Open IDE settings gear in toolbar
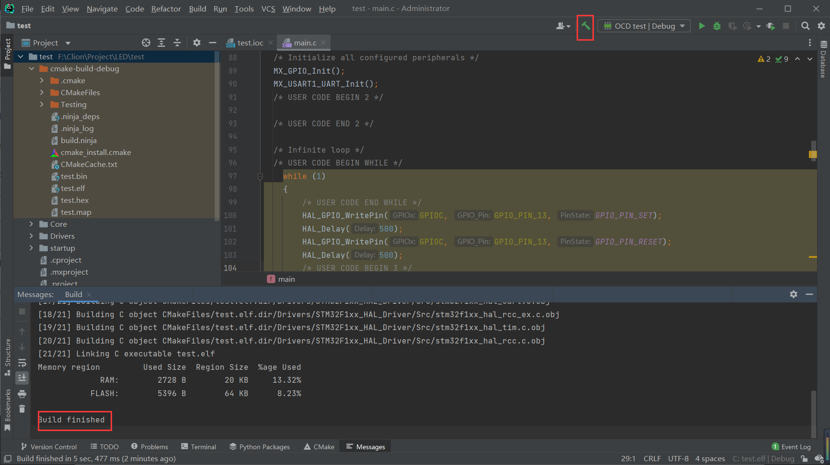This screenshot has height=465, width=830. pos(821,26)
